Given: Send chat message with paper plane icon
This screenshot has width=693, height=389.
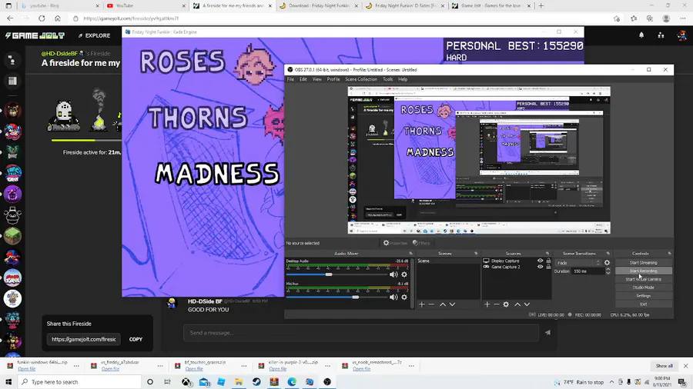Looking at the screenshot, I should [x=547, y=333].
